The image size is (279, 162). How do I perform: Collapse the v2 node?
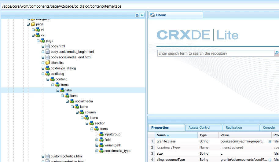tap(33, 35)
